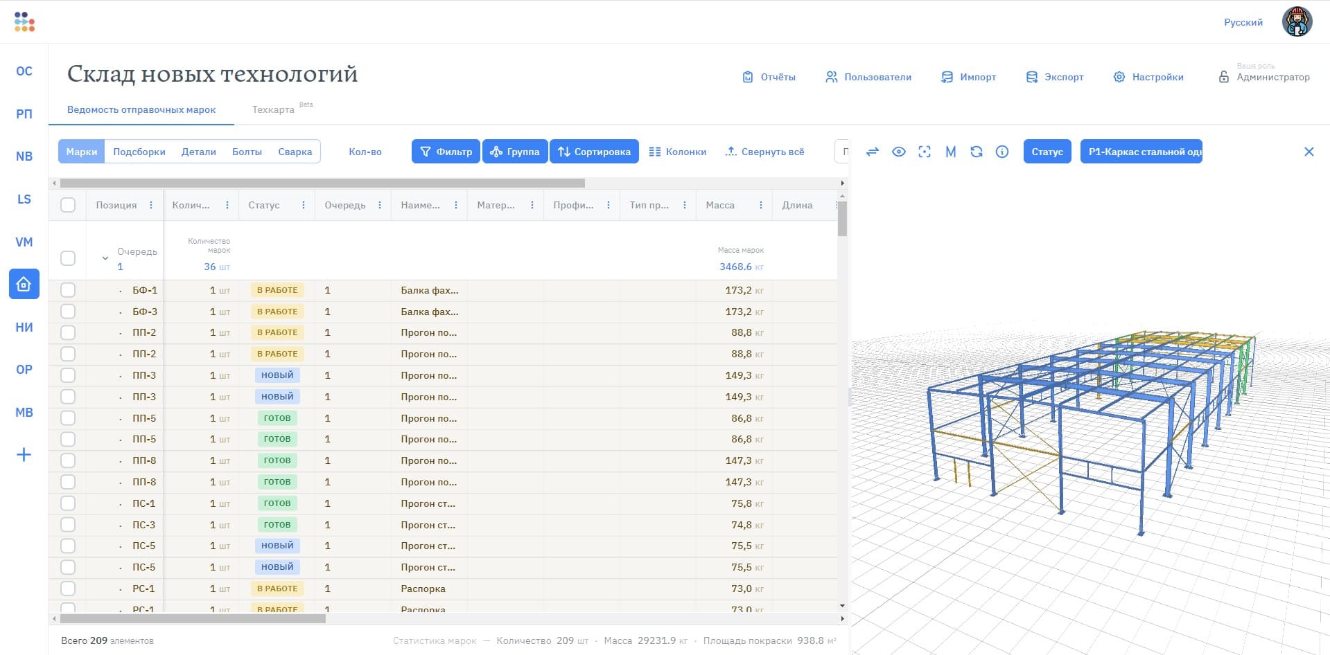Open the user avatar in top right
Viewport: 1330px width, 655px height.
tap(1297, 22)
